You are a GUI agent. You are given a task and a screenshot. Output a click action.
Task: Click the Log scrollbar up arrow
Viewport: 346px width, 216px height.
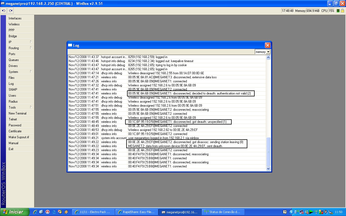268,58
